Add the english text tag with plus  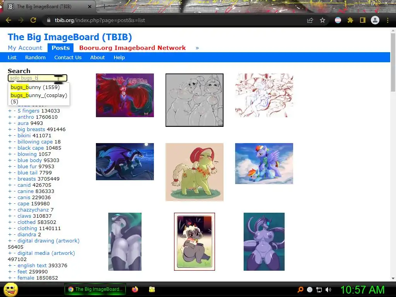[10, 265]
